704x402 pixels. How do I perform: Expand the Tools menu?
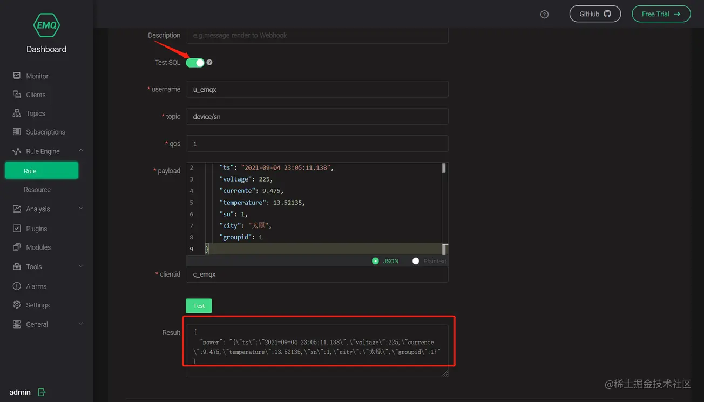point(81,266)
